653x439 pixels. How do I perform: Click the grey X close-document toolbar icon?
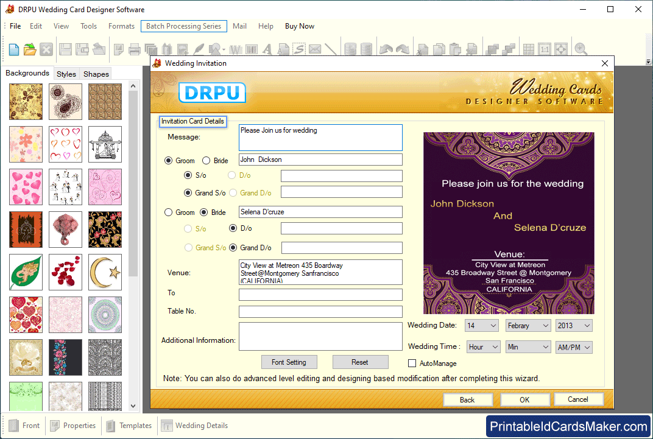pos(46,49)
